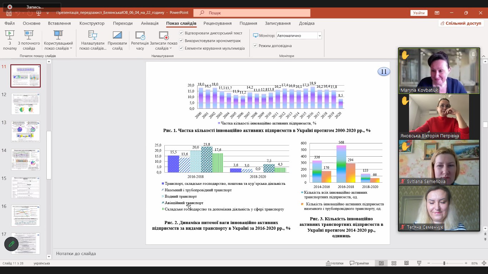This screenshot has width=488, height=274.
Task: Switch to Reading view
Action: 407,263
